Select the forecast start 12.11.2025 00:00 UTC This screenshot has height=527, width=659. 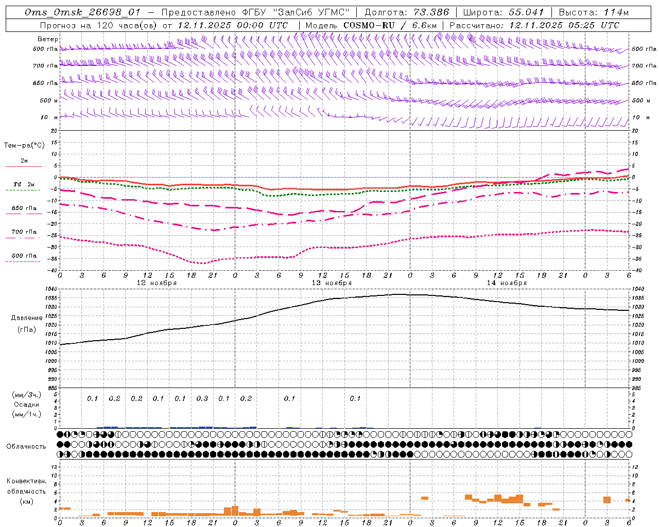[233, 25]
